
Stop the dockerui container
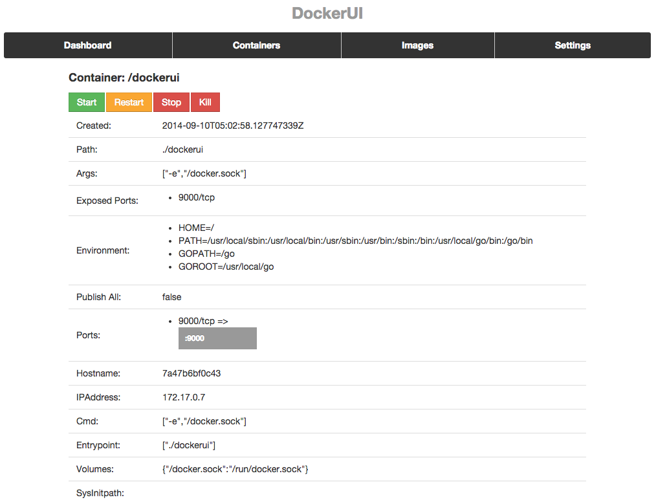(171, 102)
